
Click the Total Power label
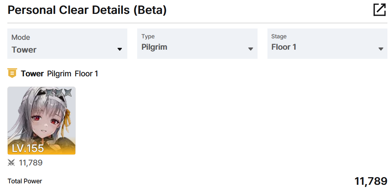click(x=25, y=181)
